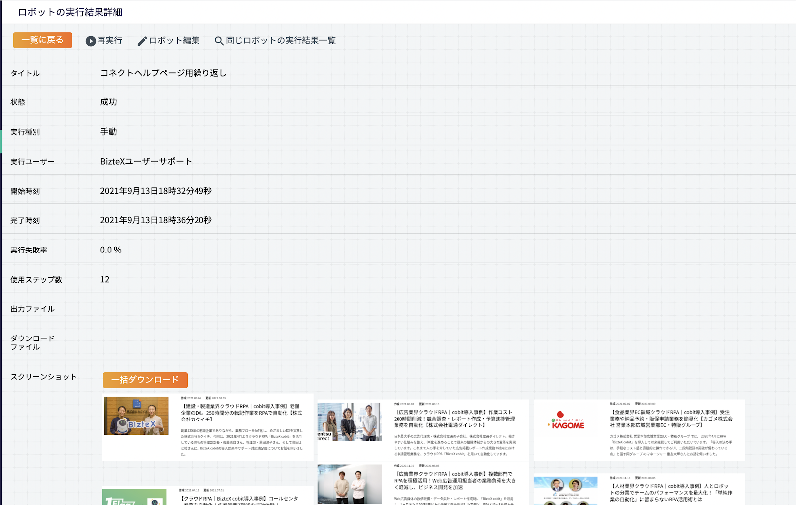Click the 開始時刻 row label
Viewport: 796px width, 505px height.
coord(25,191)
